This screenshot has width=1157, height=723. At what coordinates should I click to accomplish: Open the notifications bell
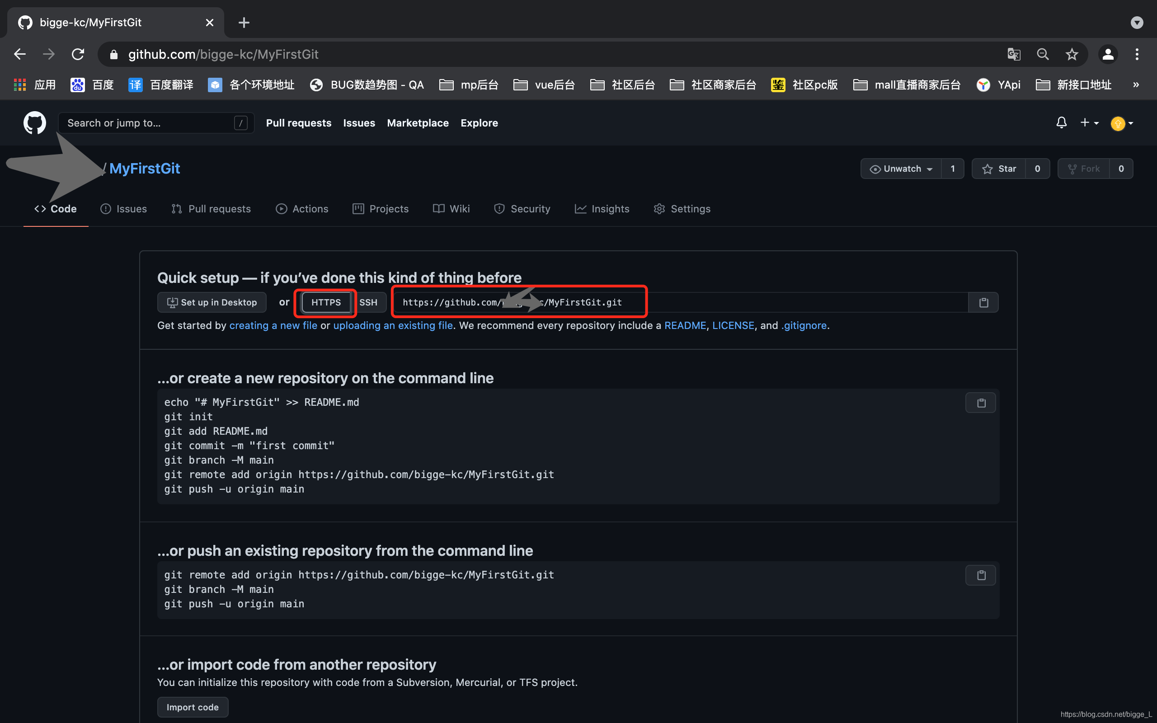1061,123
